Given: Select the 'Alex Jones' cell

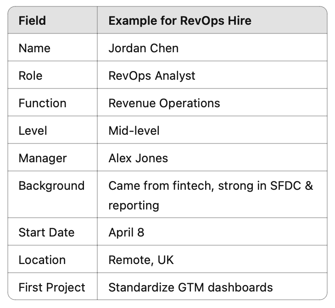Looking at the screenshot, I should [x=212, y=157].
